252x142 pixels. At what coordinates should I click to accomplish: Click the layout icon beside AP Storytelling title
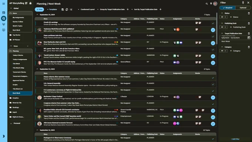tap(26, 3)
